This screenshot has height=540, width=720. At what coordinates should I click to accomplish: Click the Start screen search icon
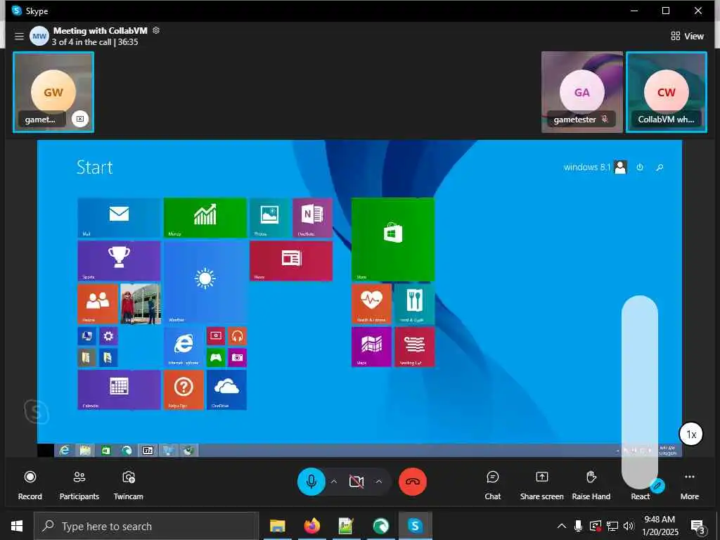[660, 167]
